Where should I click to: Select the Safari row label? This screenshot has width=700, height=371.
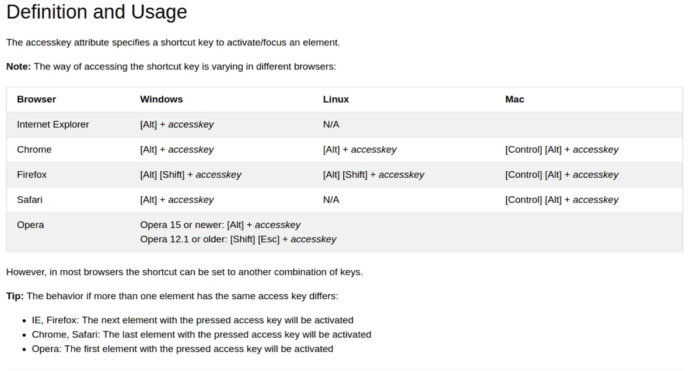click(30, 199)
